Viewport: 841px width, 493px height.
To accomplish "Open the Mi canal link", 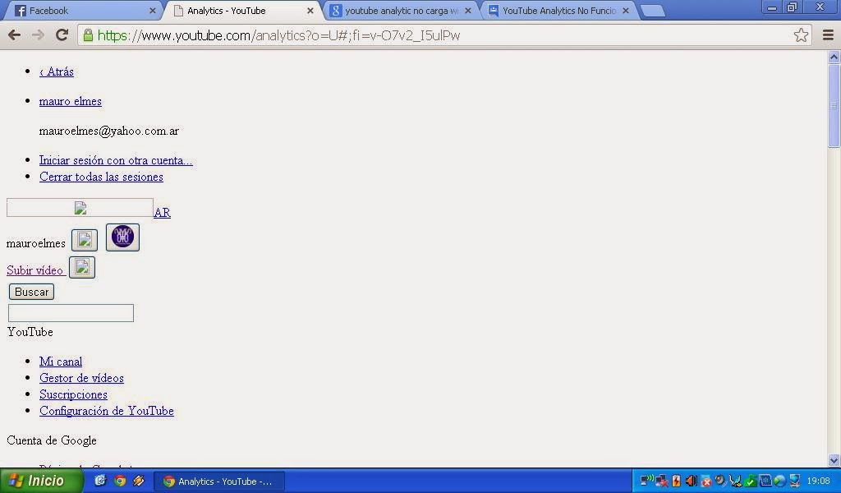I will tap(61, 361).
